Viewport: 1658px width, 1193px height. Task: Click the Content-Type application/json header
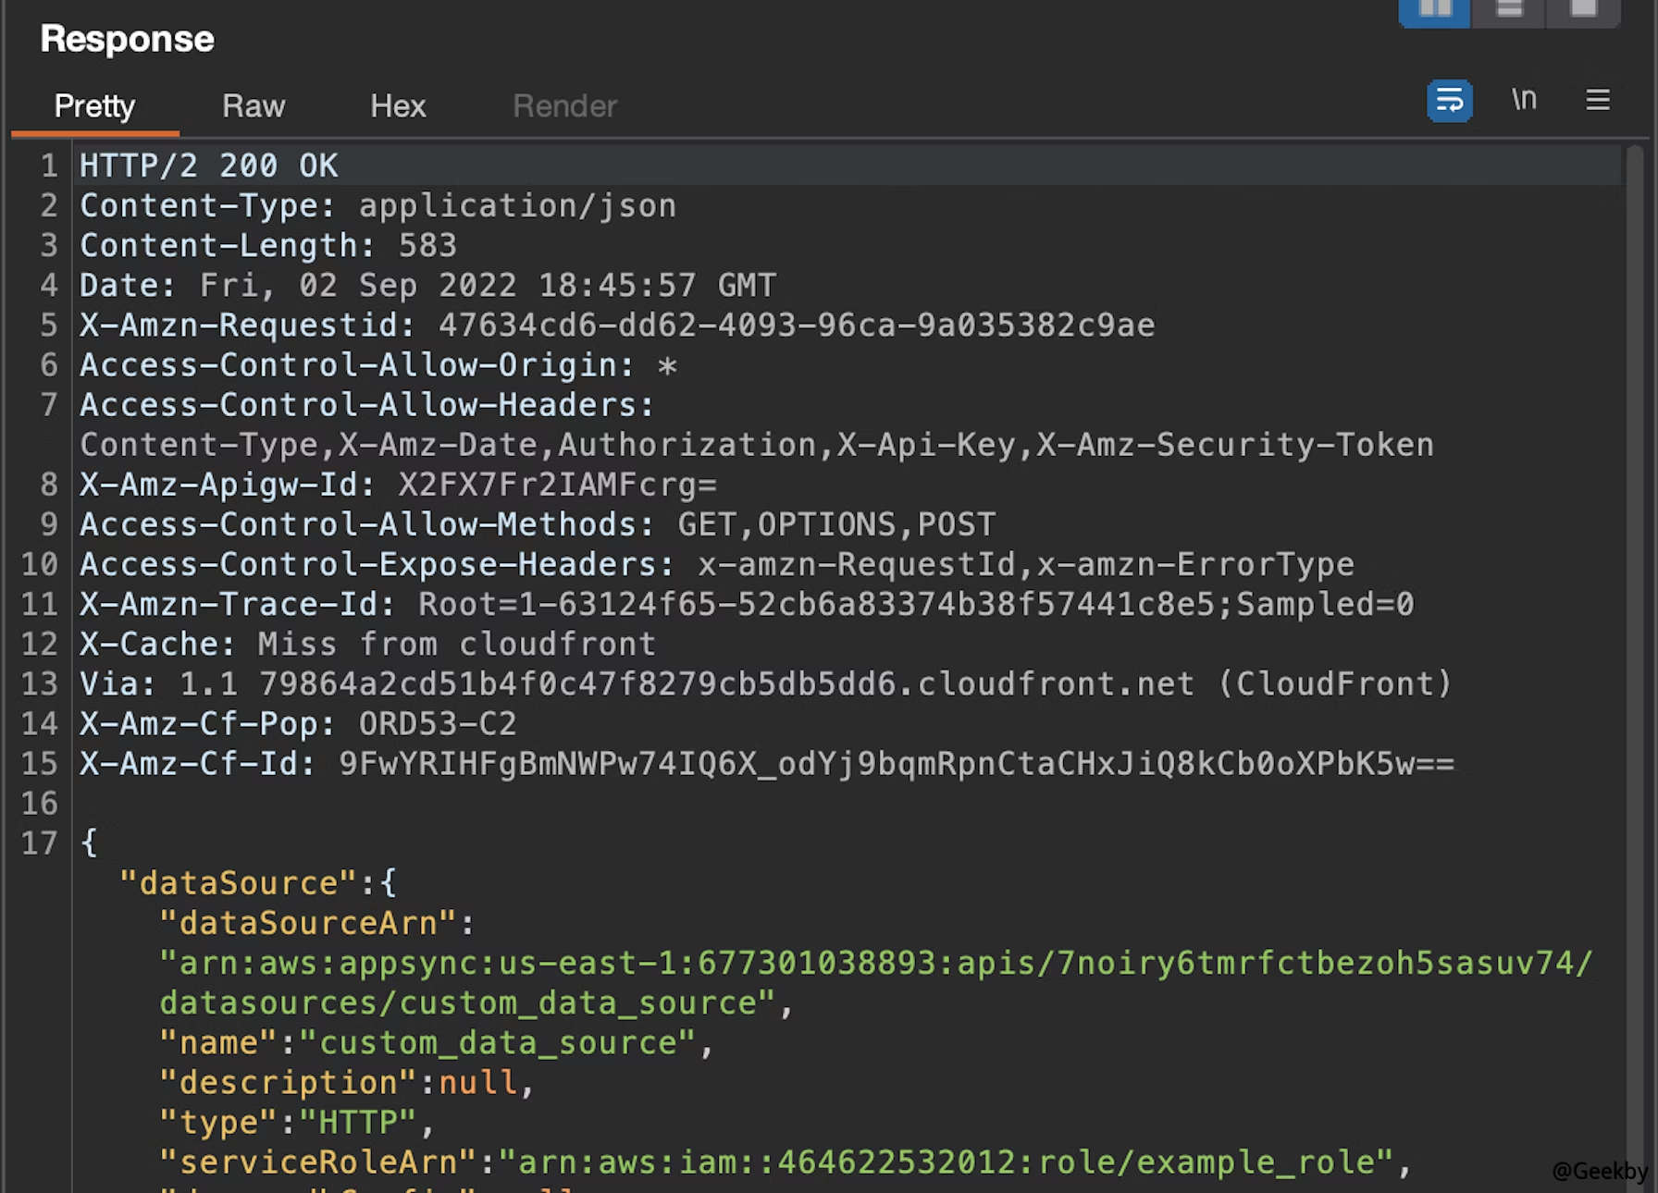click(x=377, y=205)
